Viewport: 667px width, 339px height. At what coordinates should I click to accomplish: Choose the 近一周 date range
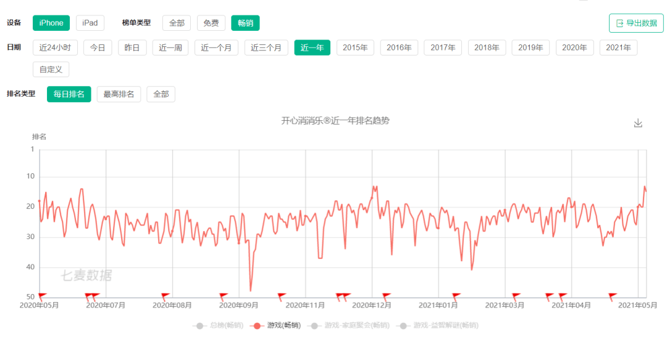tap(170, 48)
